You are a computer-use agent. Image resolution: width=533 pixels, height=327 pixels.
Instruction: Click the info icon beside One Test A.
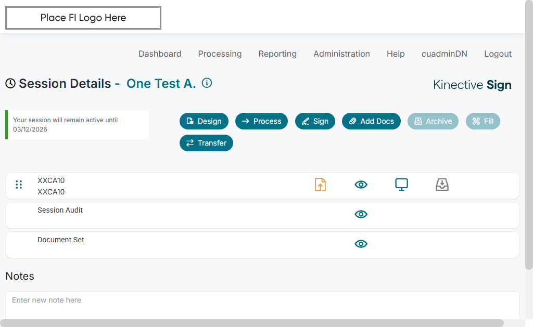207,83
